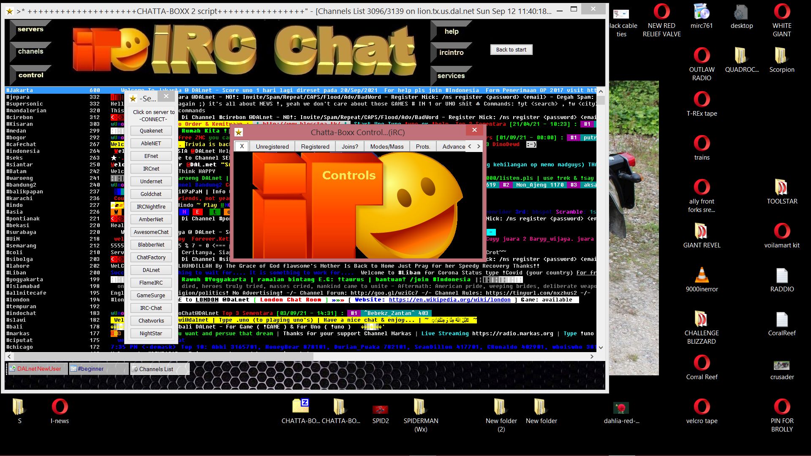Connect to the EFnet server

(151, 156)
